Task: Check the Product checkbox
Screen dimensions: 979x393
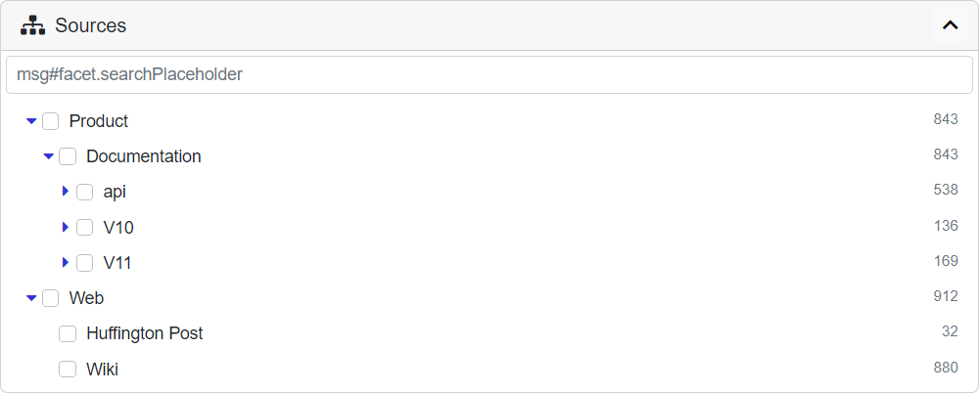Action: (51, 121)
